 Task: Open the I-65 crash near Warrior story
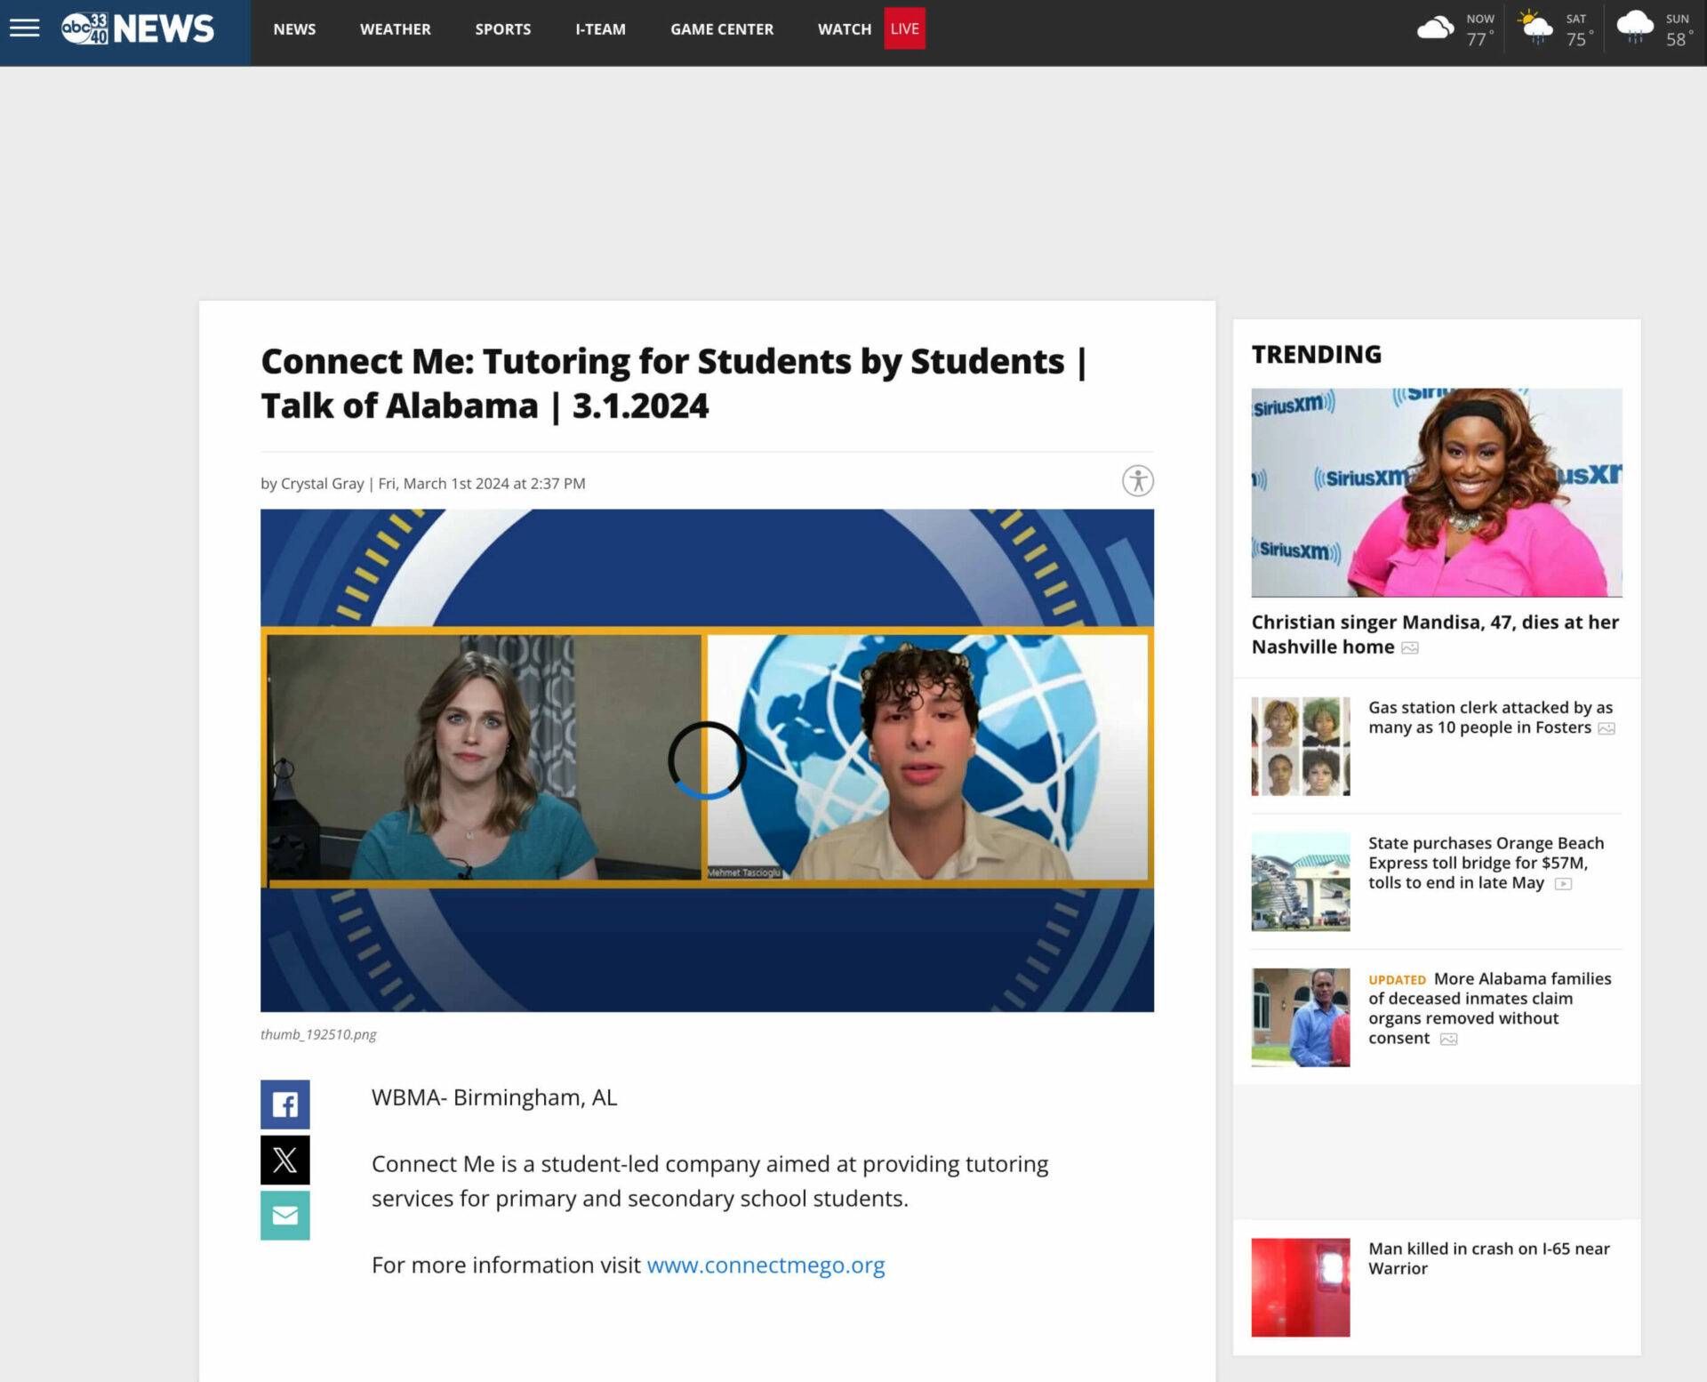[x=1490, y=1257]
